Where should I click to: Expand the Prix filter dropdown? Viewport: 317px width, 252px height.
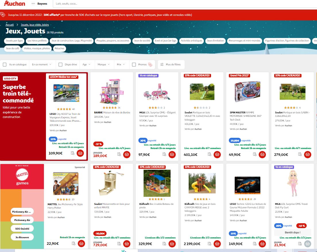(121, 64)
